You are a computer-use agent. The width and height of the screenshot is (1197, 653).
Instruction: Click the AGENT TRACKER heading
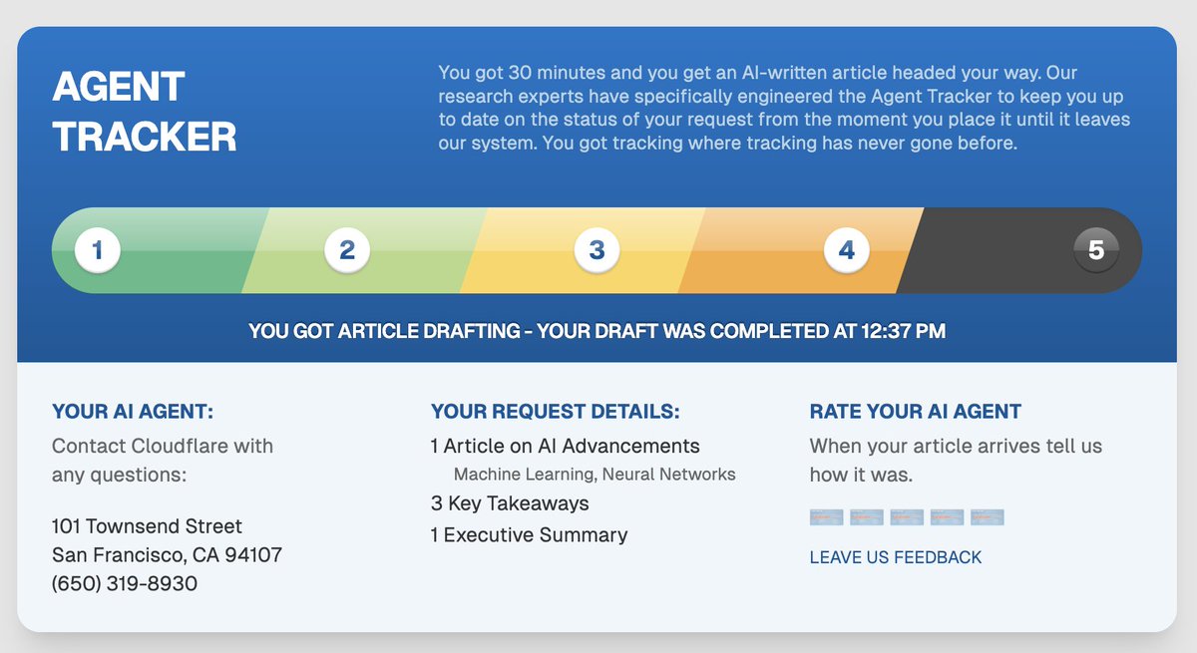(x=145, y=112)
